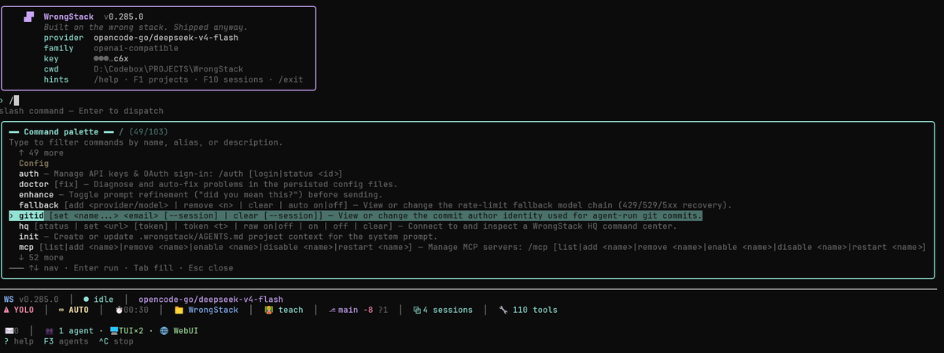The image size is (944, 353).
Task: Click the Config section heading
Action: click(x=34, y=163)
